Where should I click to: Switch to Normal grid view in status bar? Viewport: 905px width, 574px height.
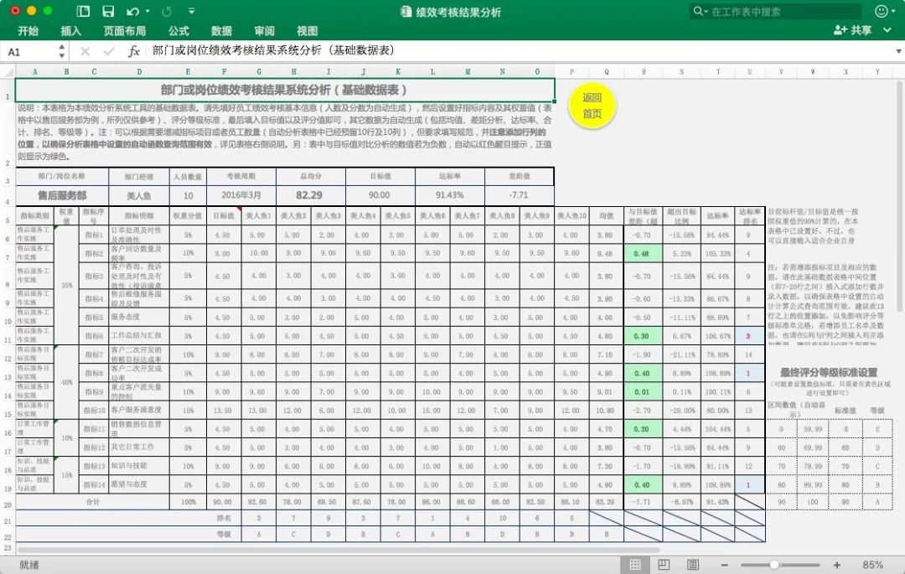[635, 565]
